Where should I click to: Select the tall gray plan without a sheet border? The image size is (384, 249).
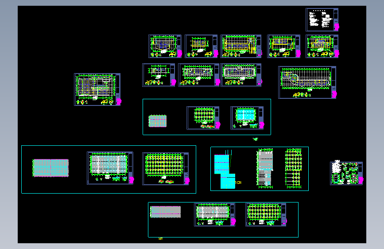click(x=265, y=169)
